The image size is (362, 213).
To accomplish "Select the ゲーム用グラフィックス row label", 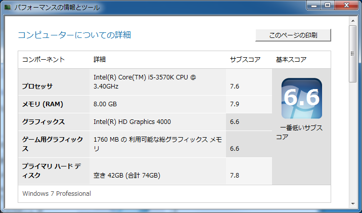I will coord(53,144).
